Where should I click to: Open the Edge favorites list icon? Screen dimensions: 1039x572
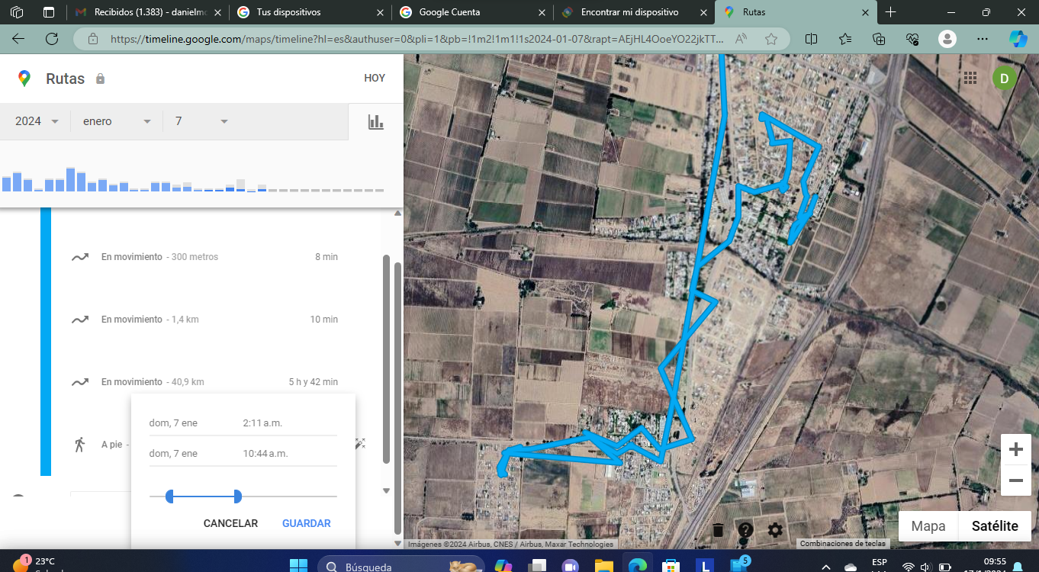[845, 39]
